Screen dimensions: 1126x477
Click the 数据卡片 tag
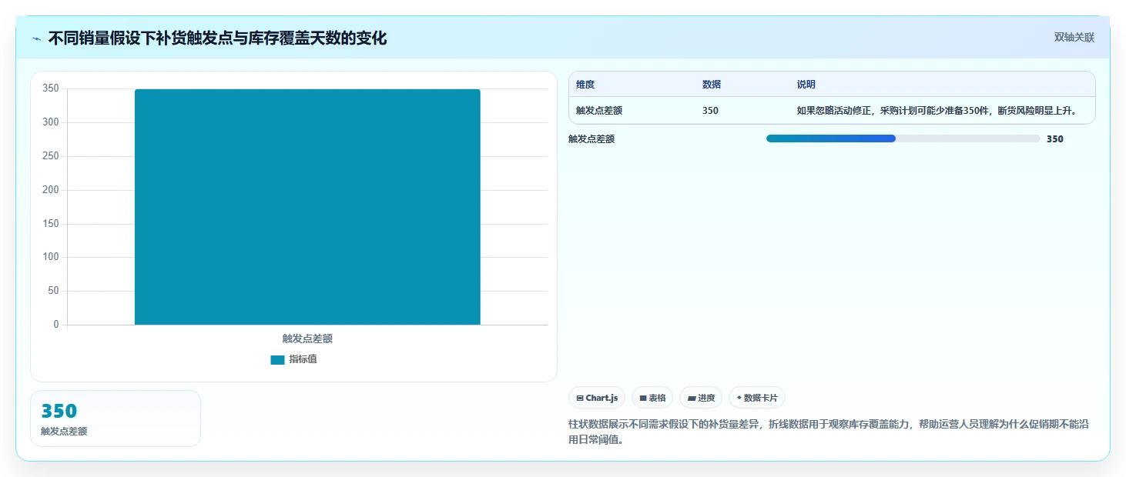tap(757, 398)
